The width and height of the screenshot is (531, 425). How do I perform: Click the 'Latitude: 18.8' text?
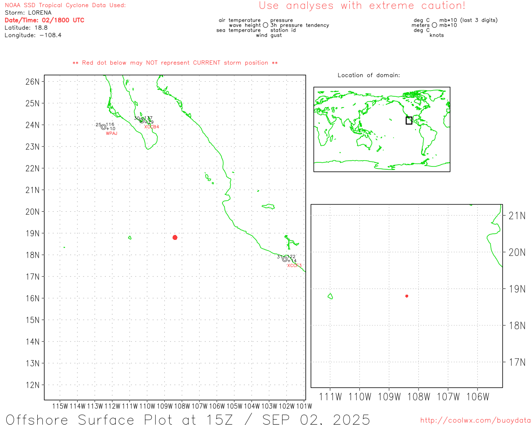tap(26, 27)
